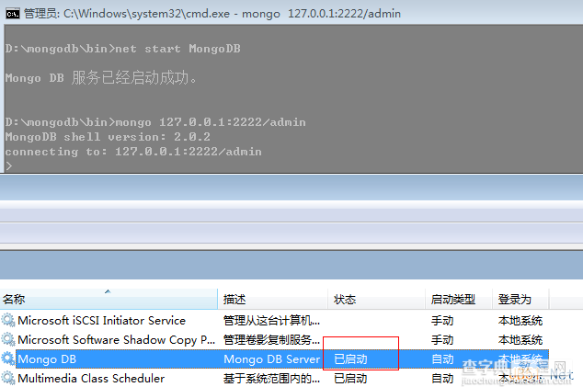
Task: Sort services by the 描述 column header
Action: pyautogui.click(x=273, y=300)
